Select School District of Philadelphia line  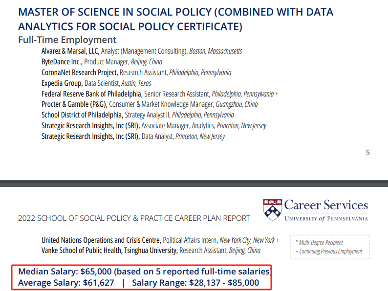(x=138, y=115)
